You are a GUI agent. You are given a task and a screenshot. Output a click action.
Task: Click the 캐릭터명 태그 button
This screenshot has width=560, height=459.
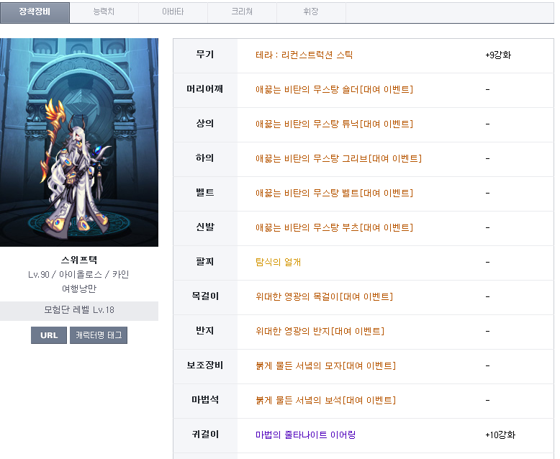[x=99, y=335]
